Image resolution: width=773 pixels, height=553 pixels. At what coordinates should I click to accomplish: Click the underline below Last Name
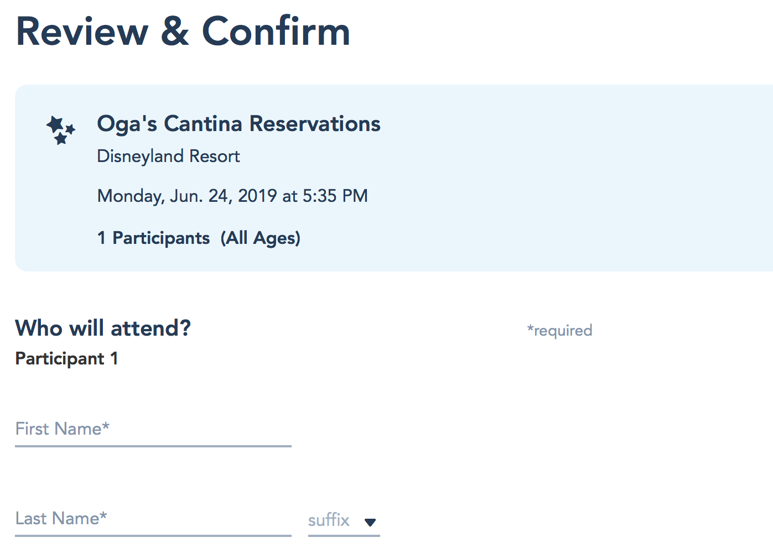click(x=153, y=535)
